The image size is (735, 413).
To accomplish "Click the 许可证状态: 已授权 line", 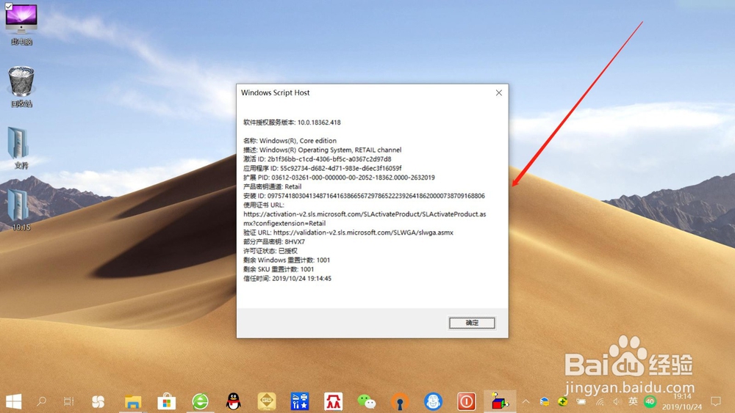I will 270,251.
